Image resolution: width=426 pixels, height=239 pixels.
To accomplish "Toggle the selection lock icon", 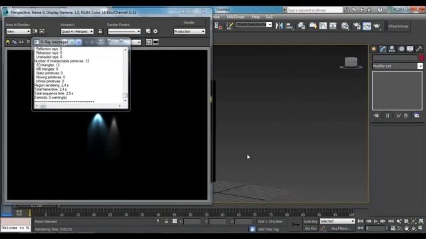I will tap(166, 221).
